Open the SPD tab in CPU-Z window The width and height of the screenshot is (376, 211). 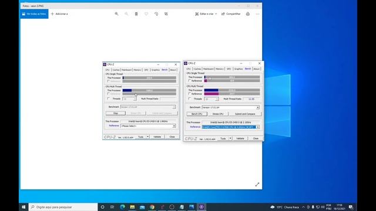229,69
